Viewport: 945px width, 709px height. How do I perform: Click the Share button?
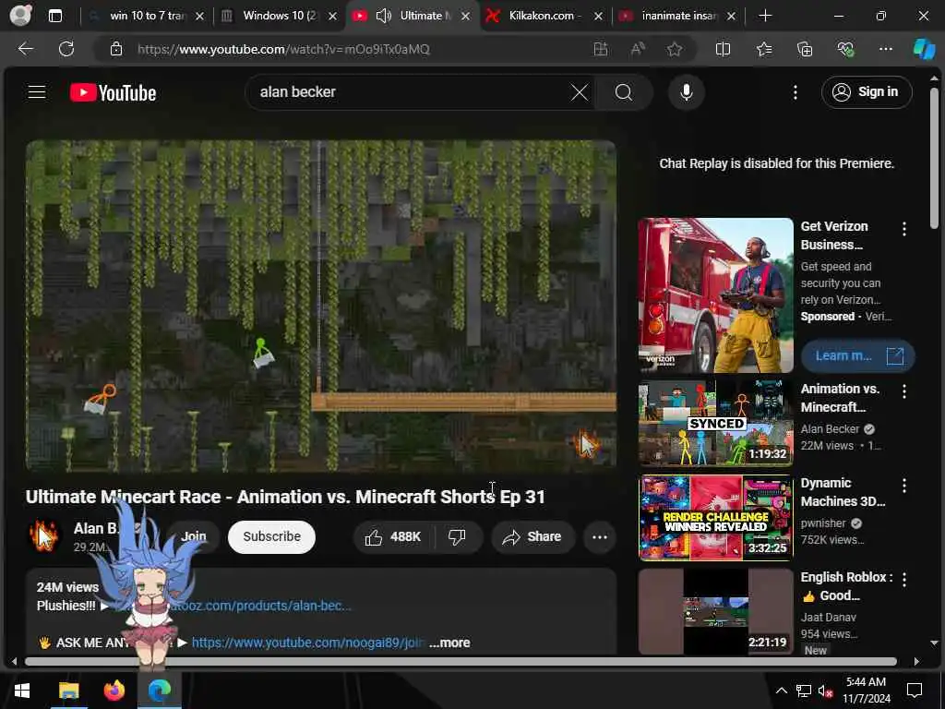pyautogui.click(x=532, y=536)
